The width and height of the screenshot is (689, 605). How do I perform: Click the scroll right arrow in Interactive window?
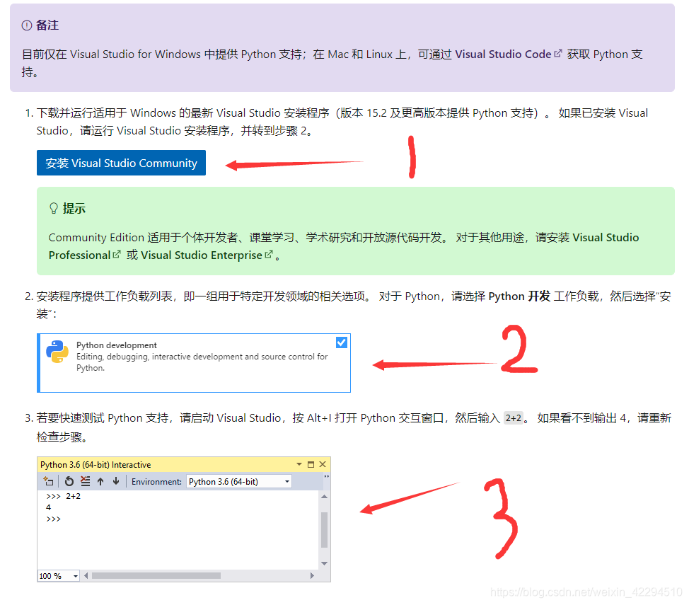pos(312,575)
